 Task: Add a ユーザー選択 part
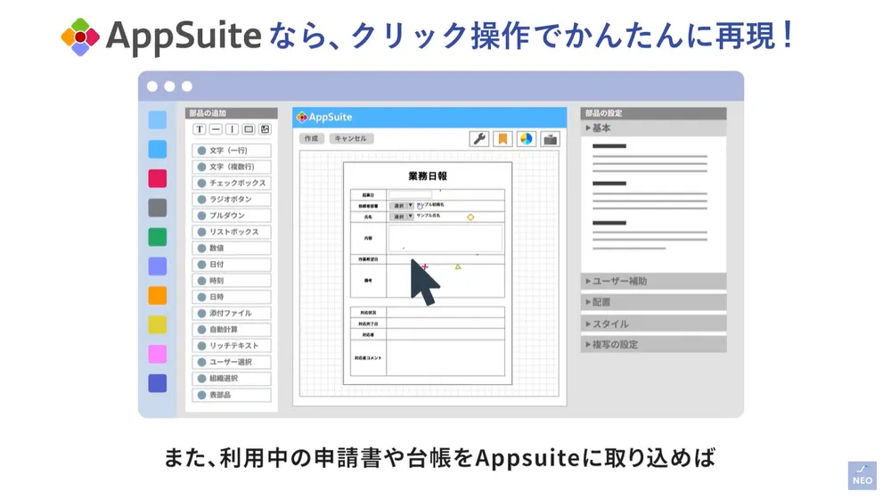pyautogui.click(x=232, y=362)
